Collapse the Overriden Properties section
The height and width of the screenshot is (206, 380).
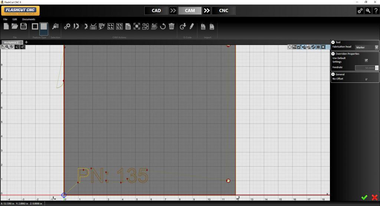pos(333,54)
